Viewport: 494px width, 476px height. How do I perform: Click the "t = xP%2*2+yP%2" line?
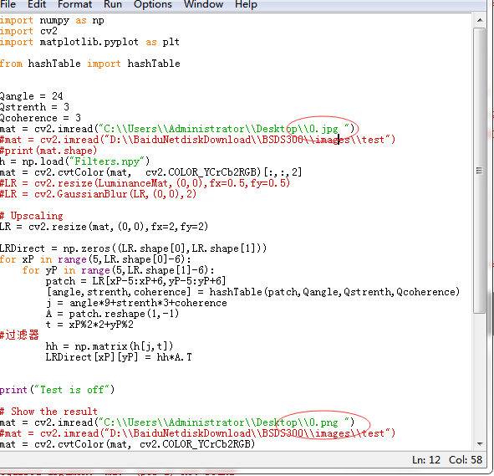point(89,325)
